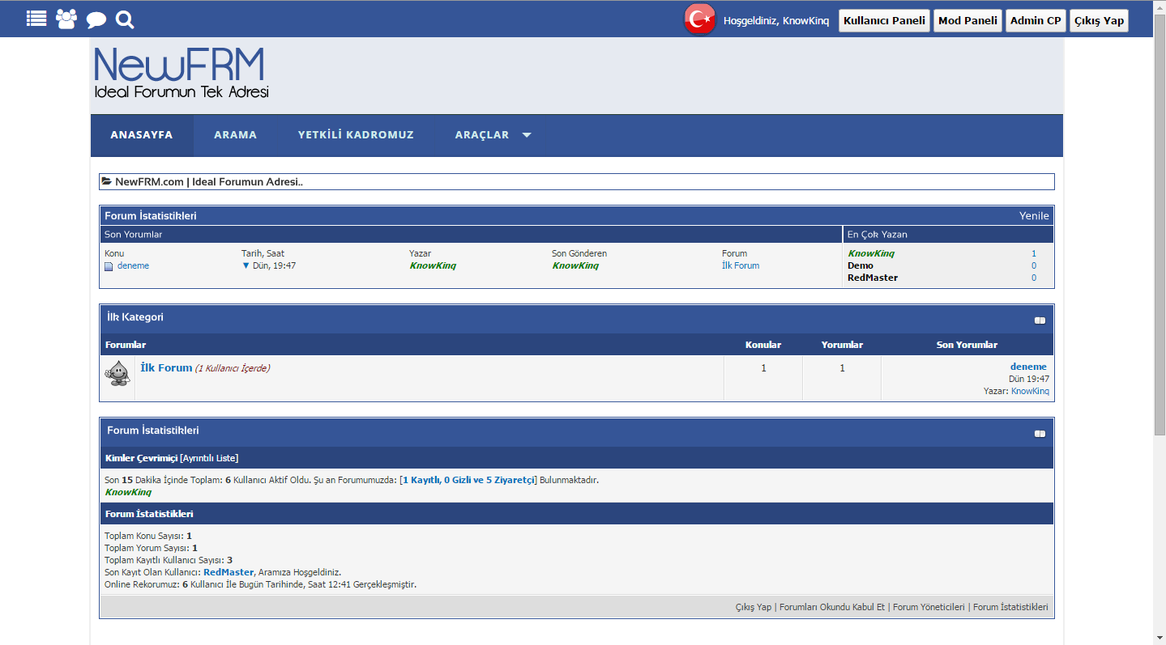The image size is (1166, 645).
Task: Click the İlk Forum status icon
Action: (x=117, y=373)
